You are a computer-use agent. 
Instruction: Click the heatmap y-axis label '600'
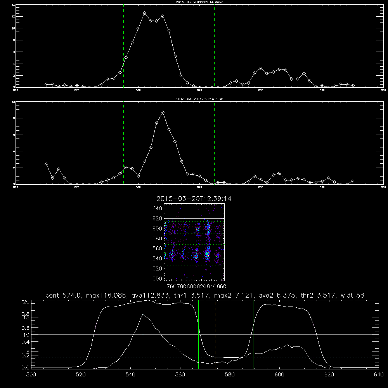coord(158,229)
